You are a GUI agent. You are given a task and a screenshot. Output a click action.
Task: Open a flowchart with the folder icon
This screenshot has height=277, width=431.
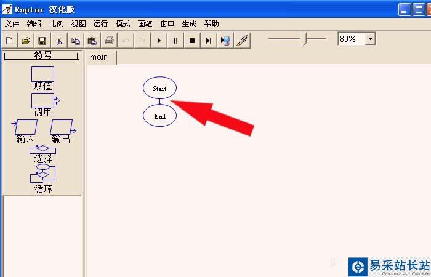coord(26,41)
